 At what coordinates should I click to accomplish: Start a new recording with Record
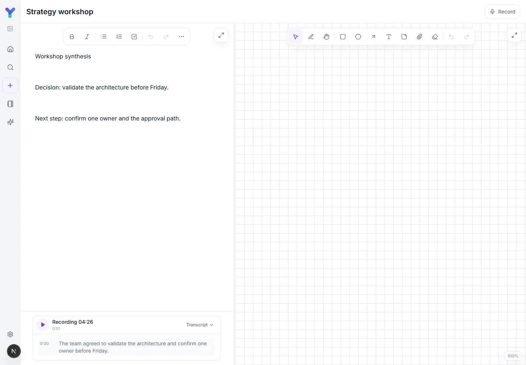tap(502, 12)
